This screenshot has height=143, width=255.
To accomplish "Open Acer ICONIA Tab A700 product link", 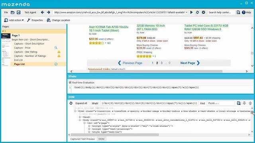I will pos(109,29).
